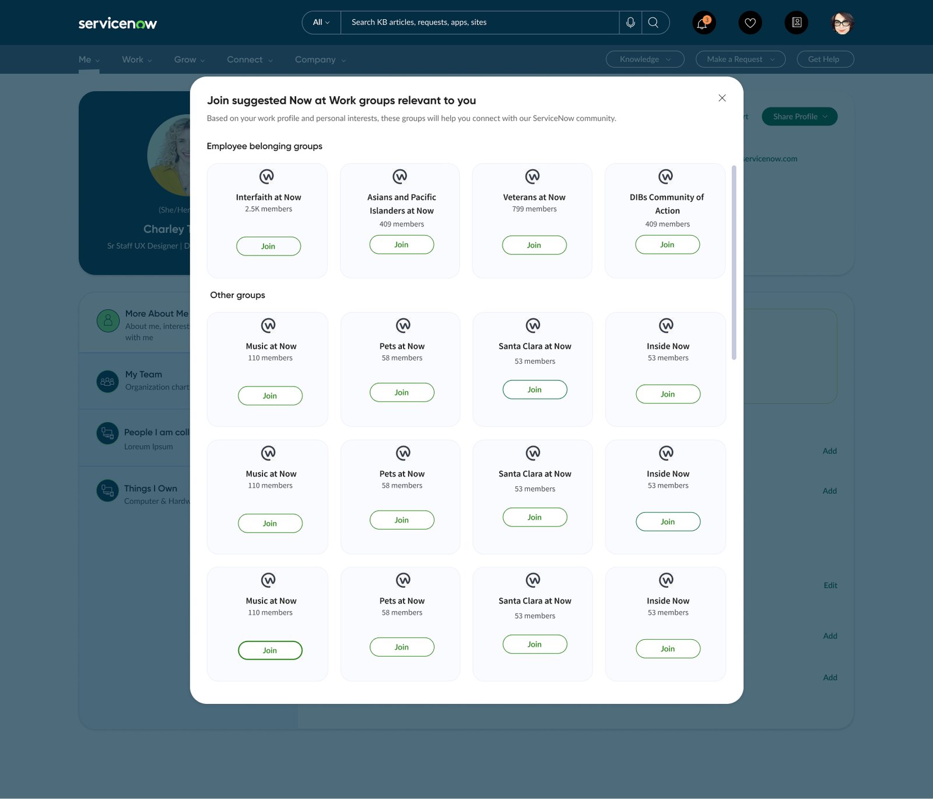
Task: Open the Make a Request dropdown
Action: (741, 59)
